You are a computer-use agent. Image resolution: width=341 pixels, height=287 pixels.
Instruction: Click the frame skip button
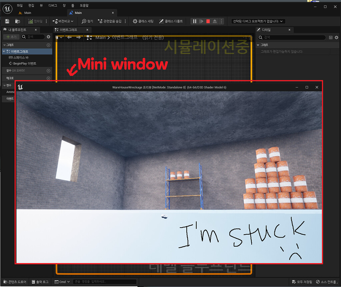(x=201, y=21)
